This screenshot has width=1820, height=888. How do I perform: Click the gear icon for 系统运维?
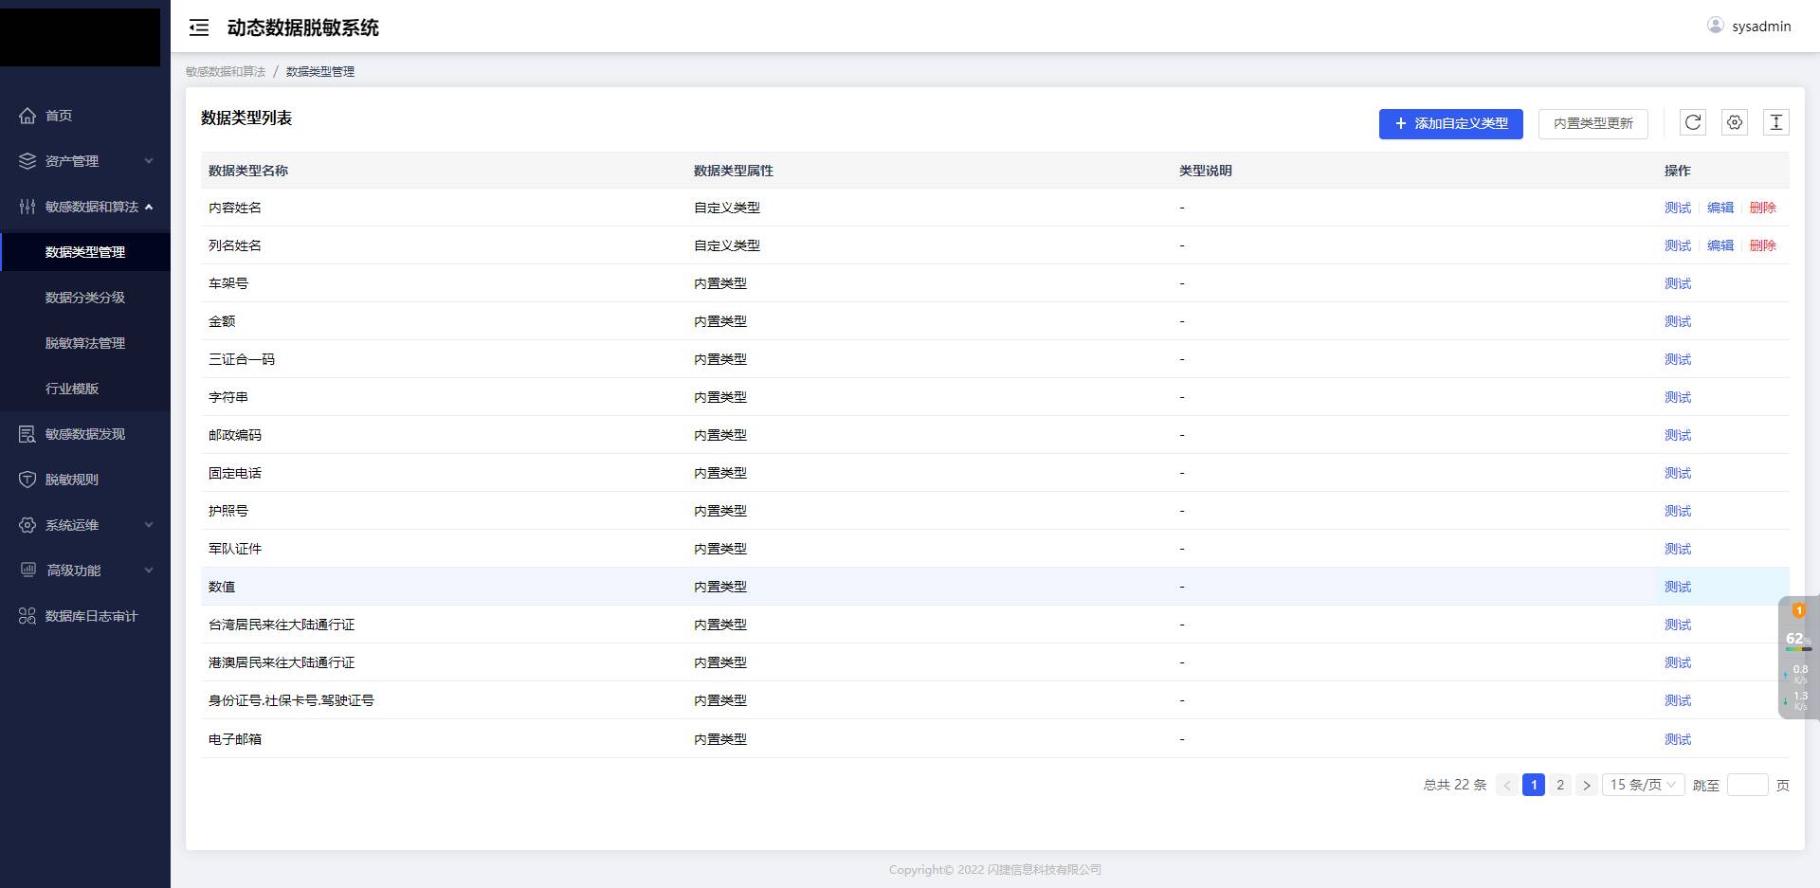pos(27,525)
